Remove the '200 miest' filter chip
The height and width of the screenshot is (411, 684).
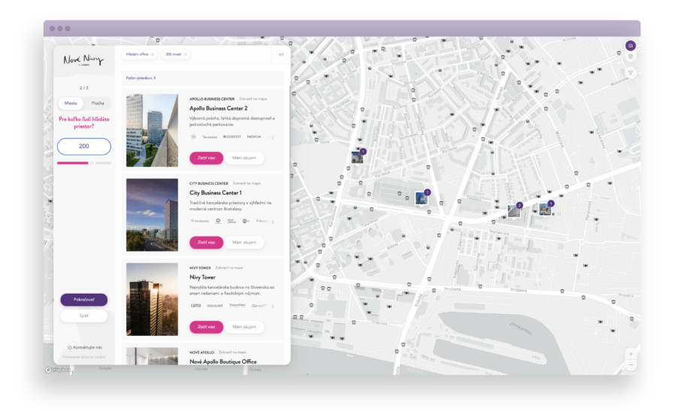[x=186, y=55]
